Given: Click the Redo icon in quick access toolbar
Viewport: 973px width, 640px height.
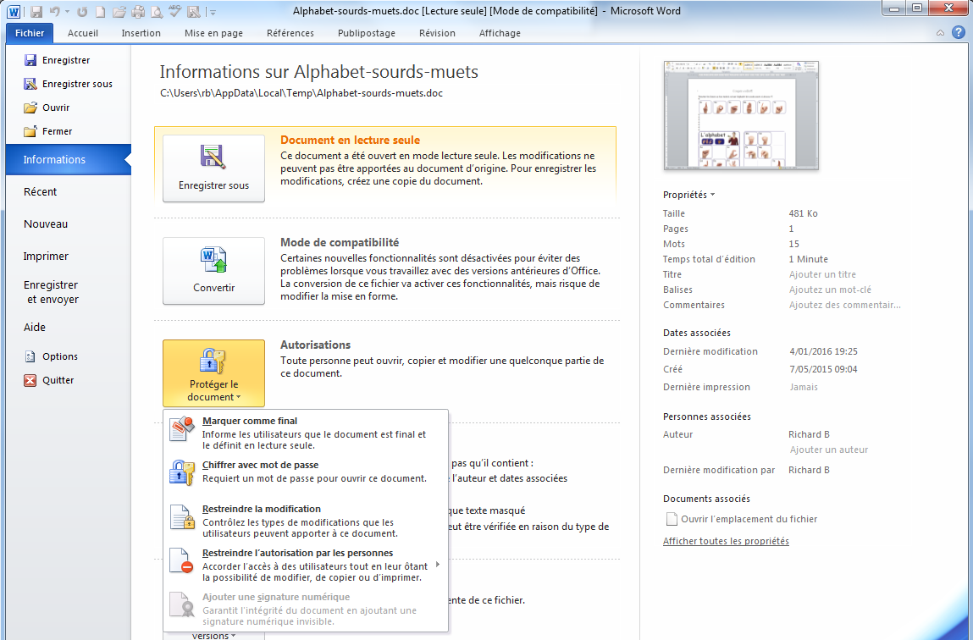Looking at the screenshot, I should point(82,11).
